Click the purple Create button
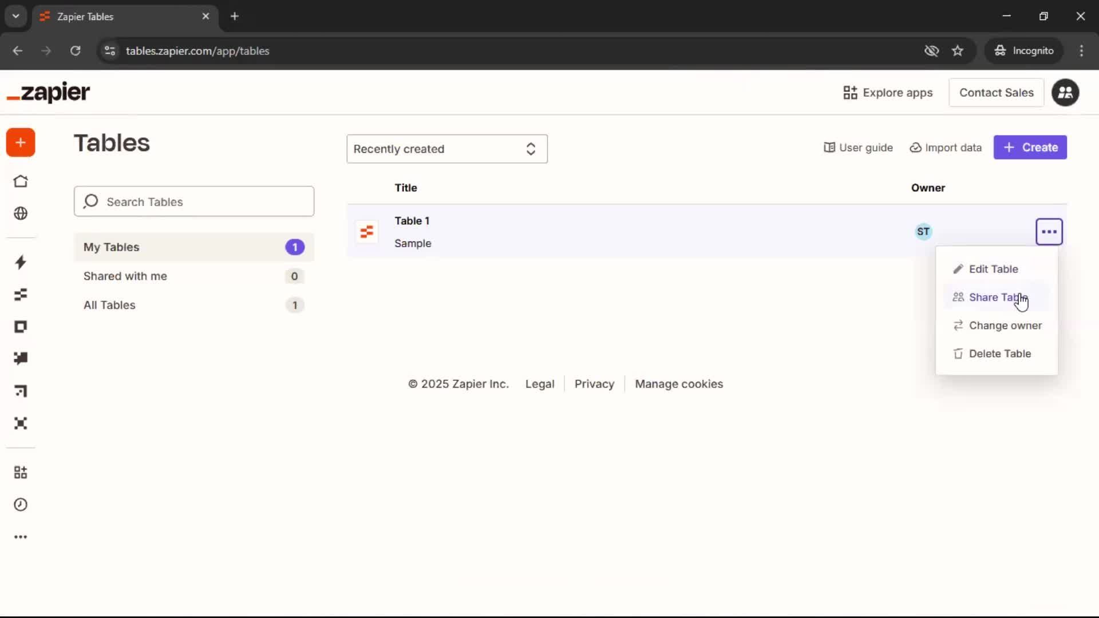The image size is (1099, 618). [x=1030, y=148]
